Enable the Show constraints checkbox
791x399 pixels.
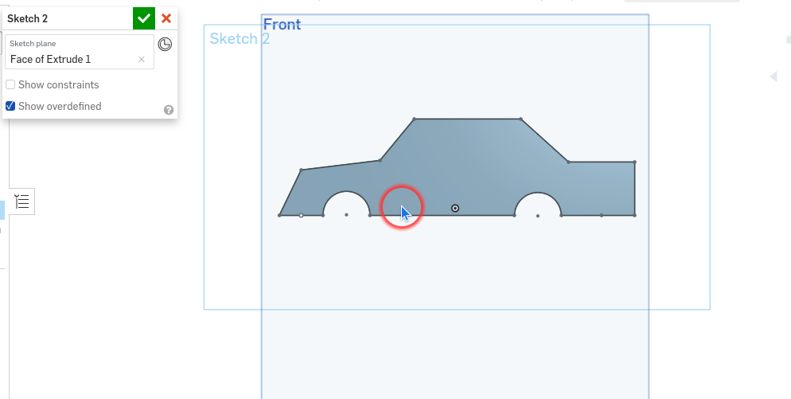click(x=10, y=84)
